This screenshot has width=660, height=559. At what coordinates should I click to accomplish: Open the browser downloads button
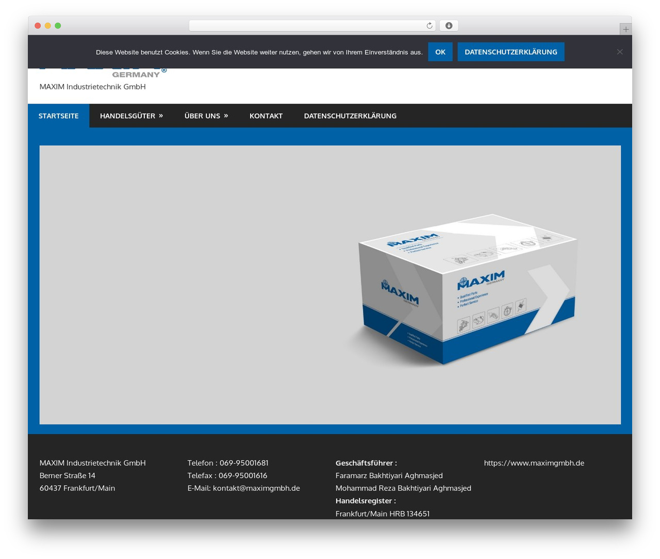point(449,26)
